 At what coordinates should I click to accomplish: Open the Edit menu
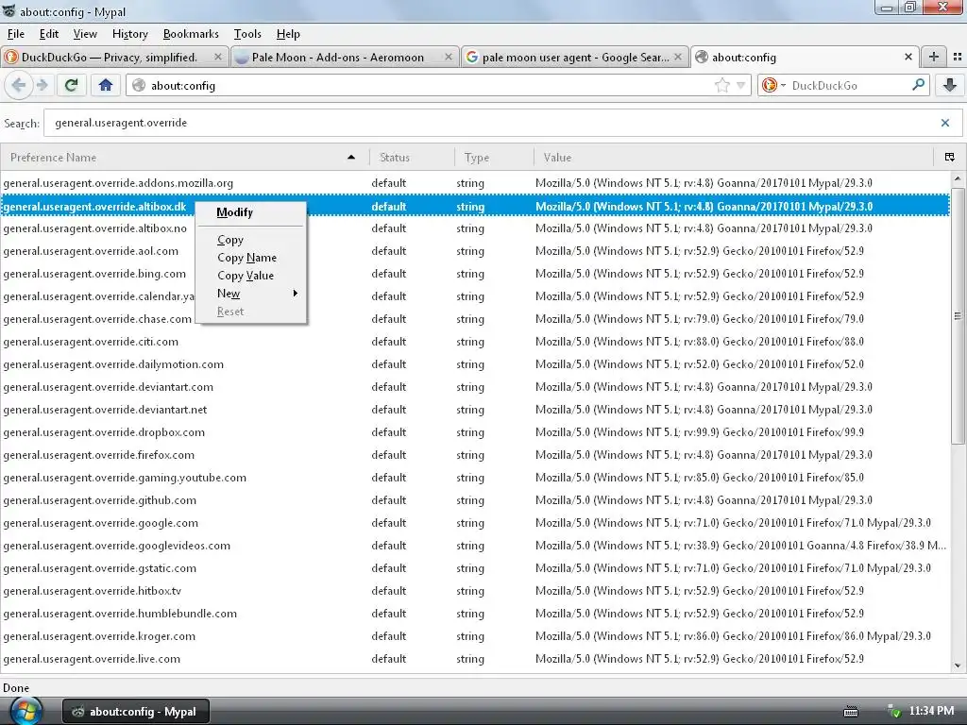49,34
